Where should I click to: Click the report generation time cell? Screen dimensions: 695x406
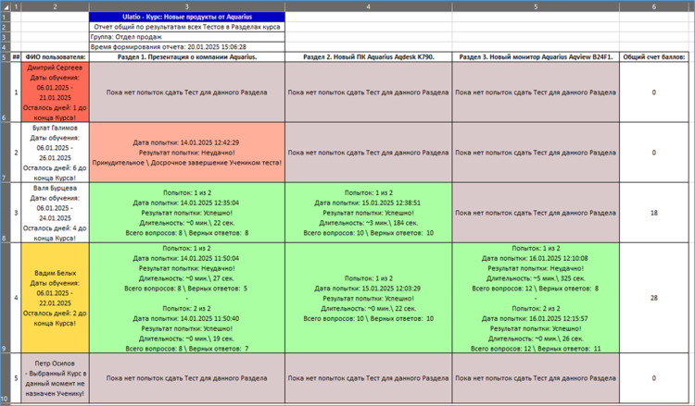coord(187,45)
